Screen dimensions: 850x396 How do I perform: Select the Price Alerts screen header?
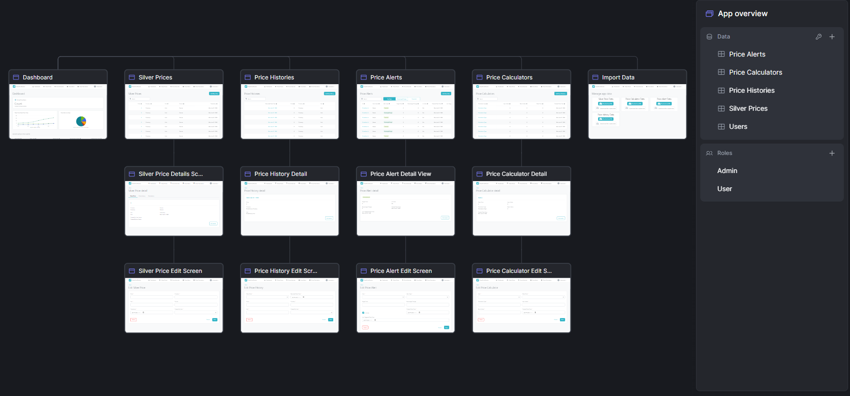[x=386, y=77]
